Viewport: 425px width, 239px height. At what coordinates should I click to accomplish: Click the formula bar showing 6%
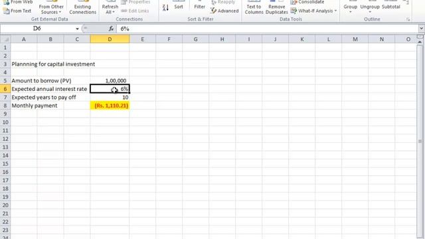pos(267,29)
